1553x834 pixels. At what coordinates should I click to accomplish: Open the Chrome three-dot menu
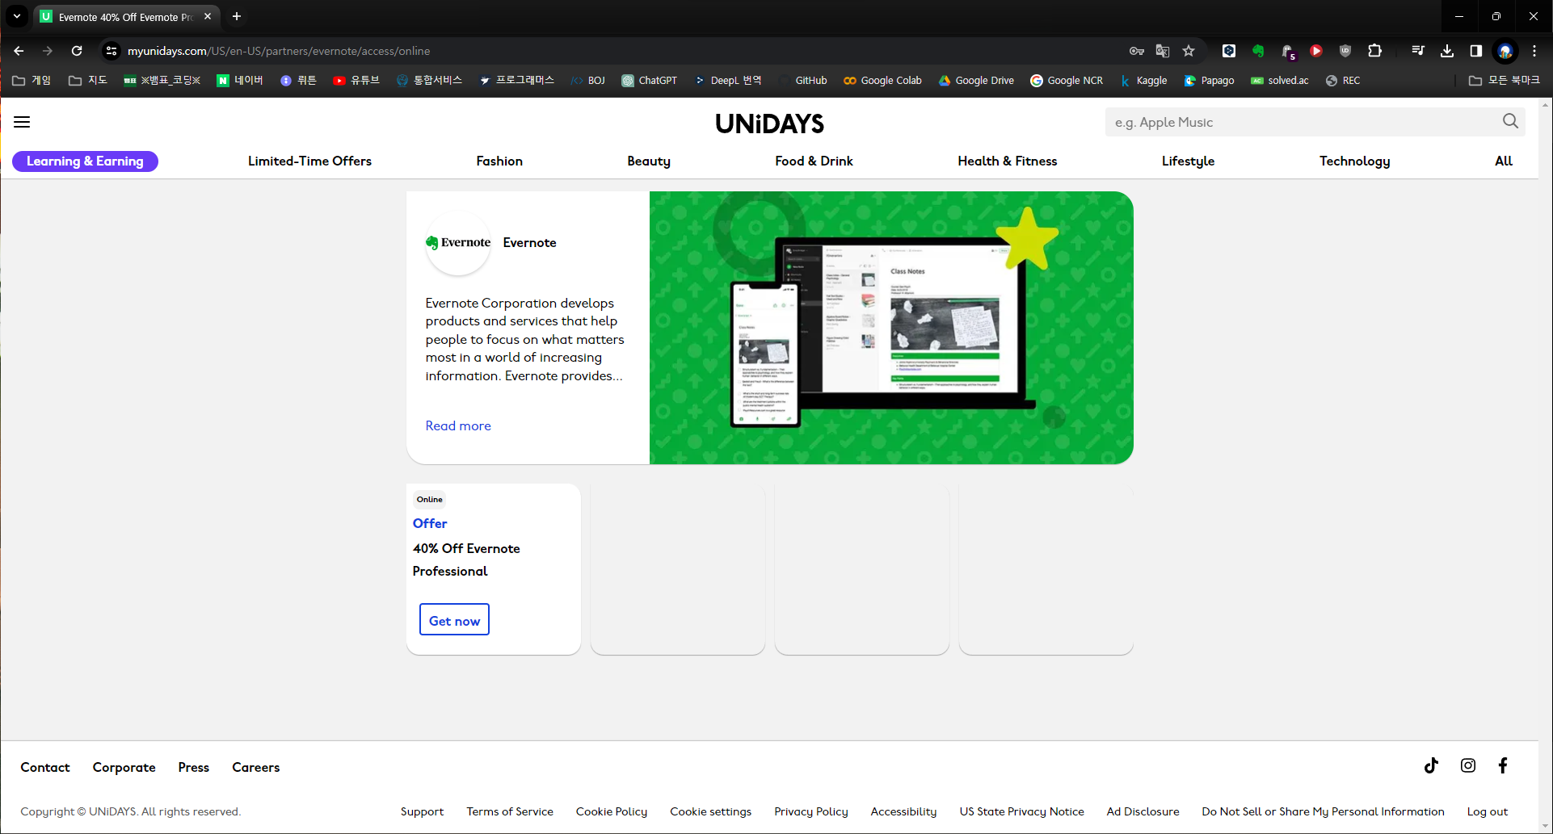1534,51
